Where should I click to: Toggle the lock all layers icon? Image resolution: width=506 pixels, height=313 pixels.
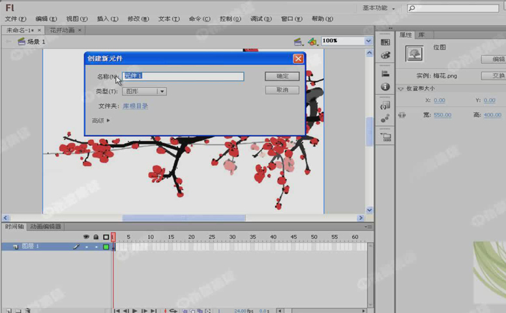[x=96, y=237]
